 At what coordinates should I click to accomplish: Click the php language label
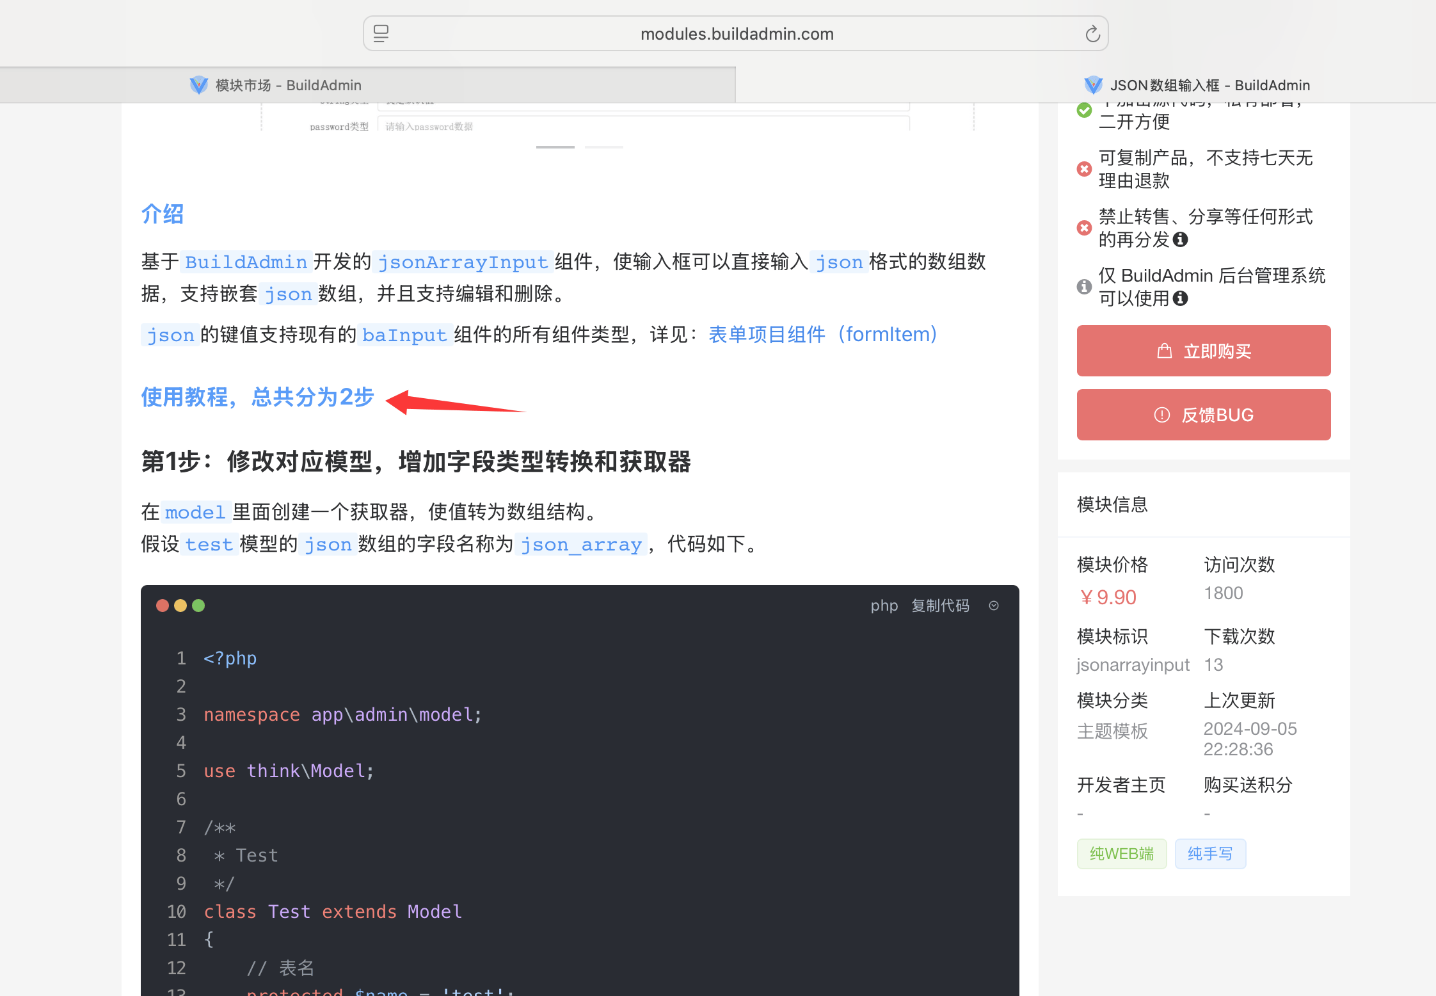884,606
